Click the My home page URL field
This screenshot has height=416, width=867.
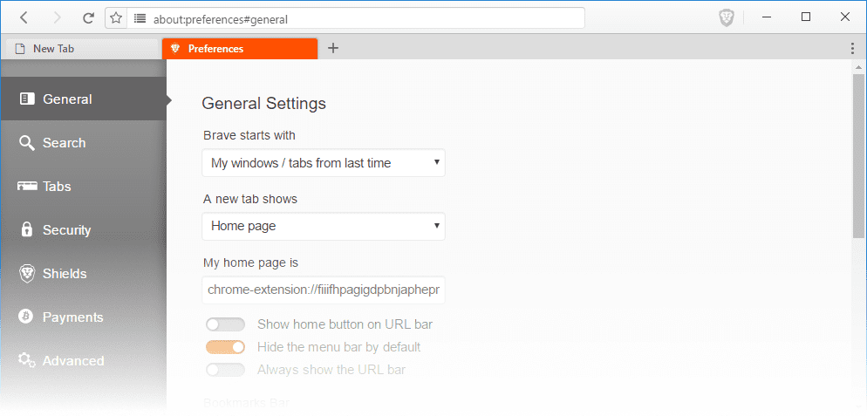[324, 290]
